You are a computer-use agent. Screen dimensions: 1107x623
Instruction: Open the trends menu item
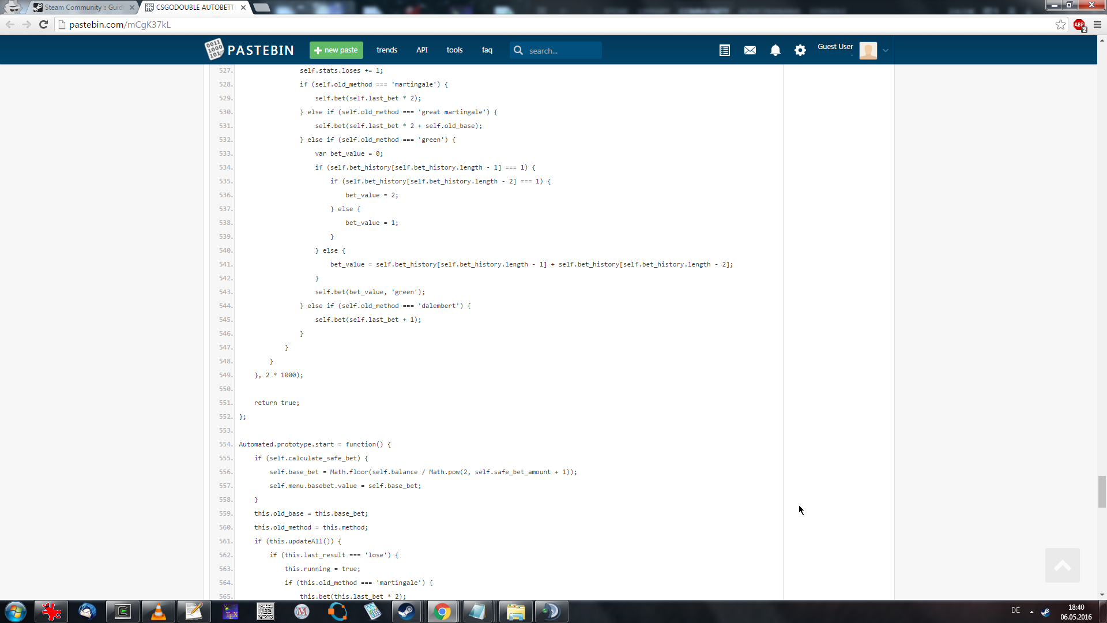[x=387, y=50]
